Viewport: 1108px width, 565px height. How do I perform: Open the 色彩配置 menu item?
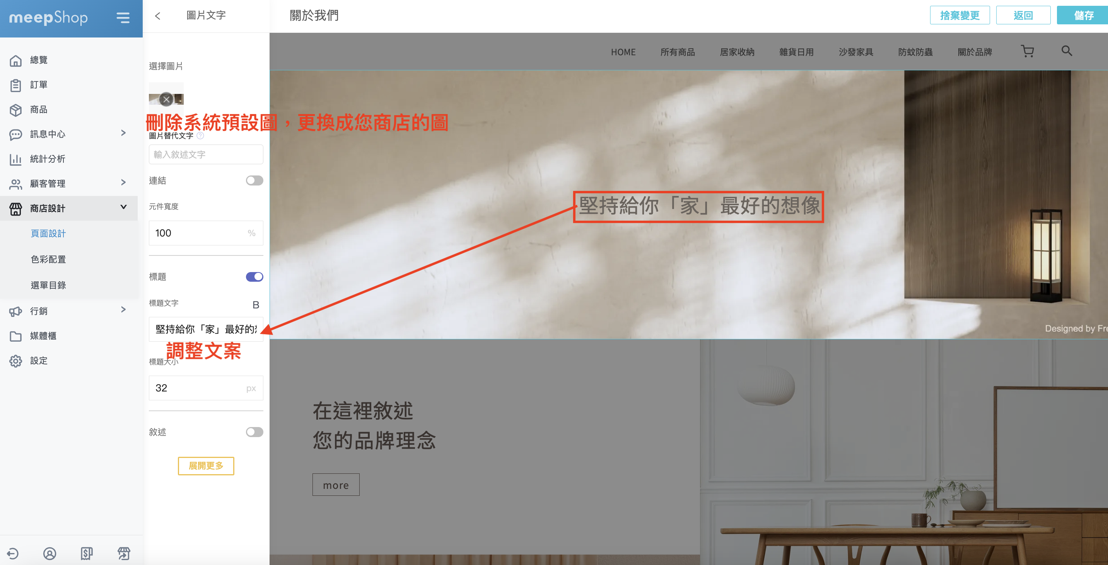pyautogui.click(x=48, y=259)
